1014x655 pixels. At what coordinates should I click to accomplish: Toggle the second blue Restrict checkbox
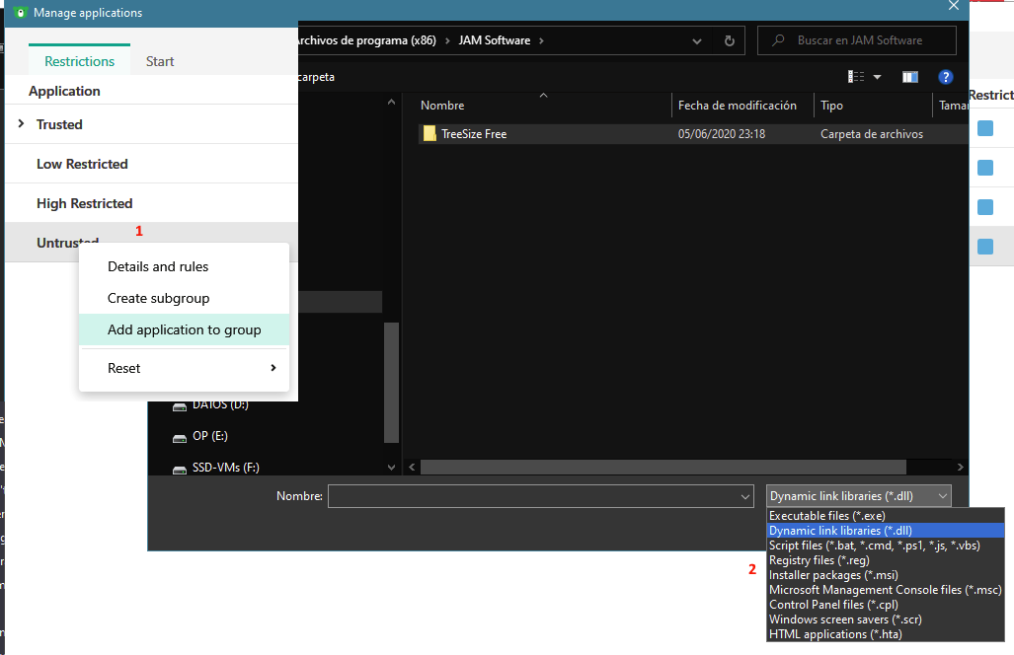pyautogui.click(x=985, y=168)
